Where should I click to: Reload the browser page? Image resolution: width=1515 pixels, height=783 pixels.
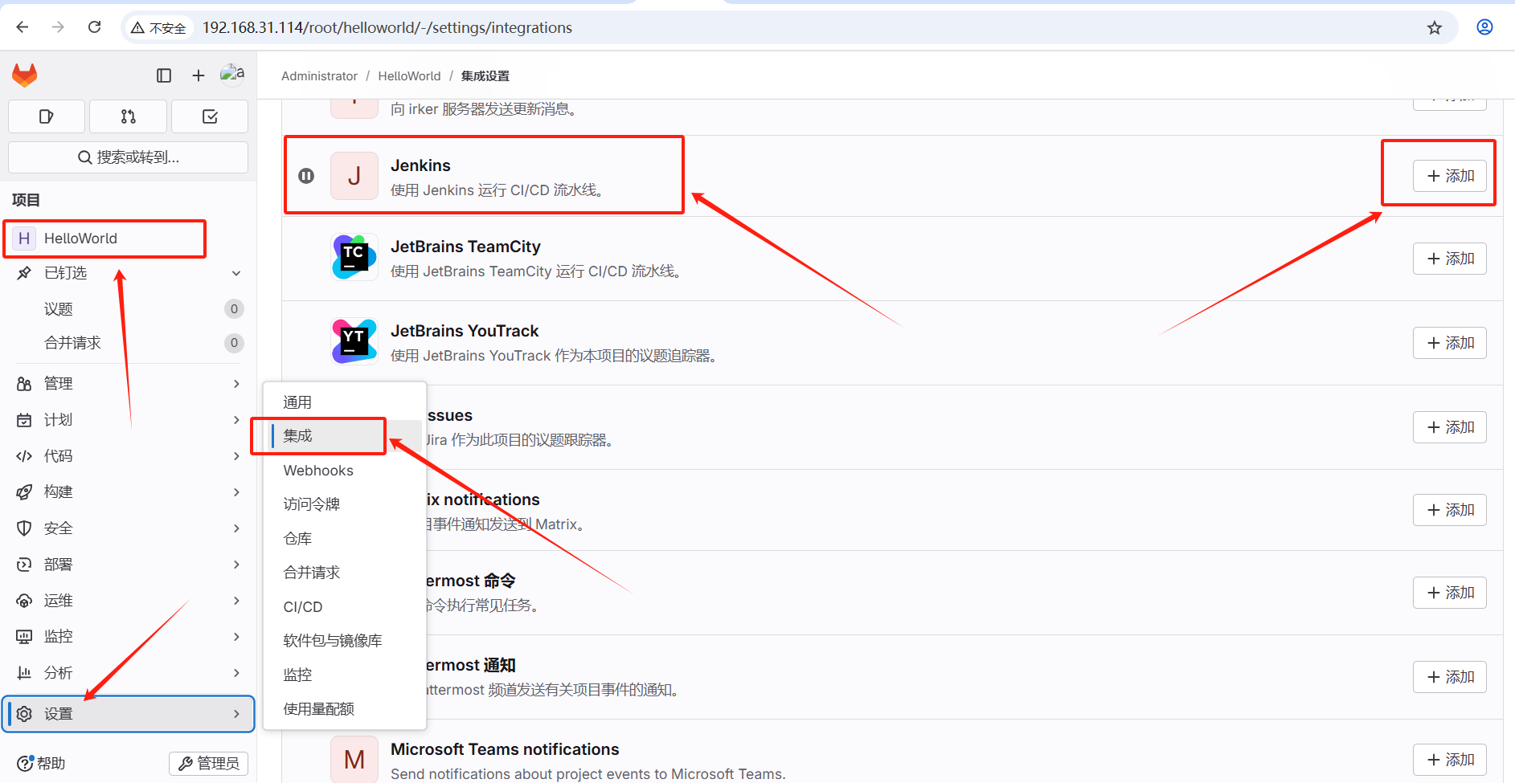[95, 27]
